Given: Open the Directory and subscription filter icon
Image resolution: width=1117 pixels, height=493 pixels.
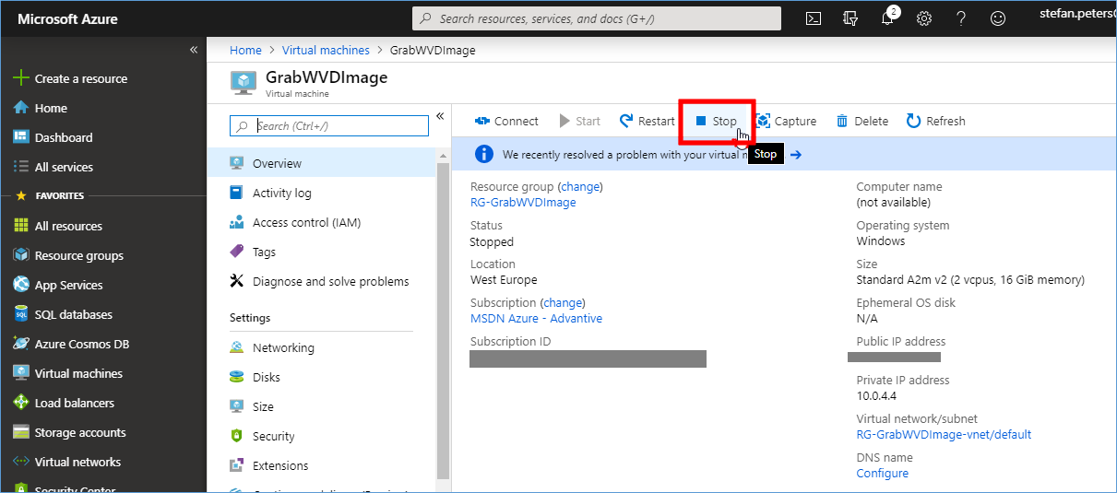Looking at the screenshot, I should click(x=850, y=18).
